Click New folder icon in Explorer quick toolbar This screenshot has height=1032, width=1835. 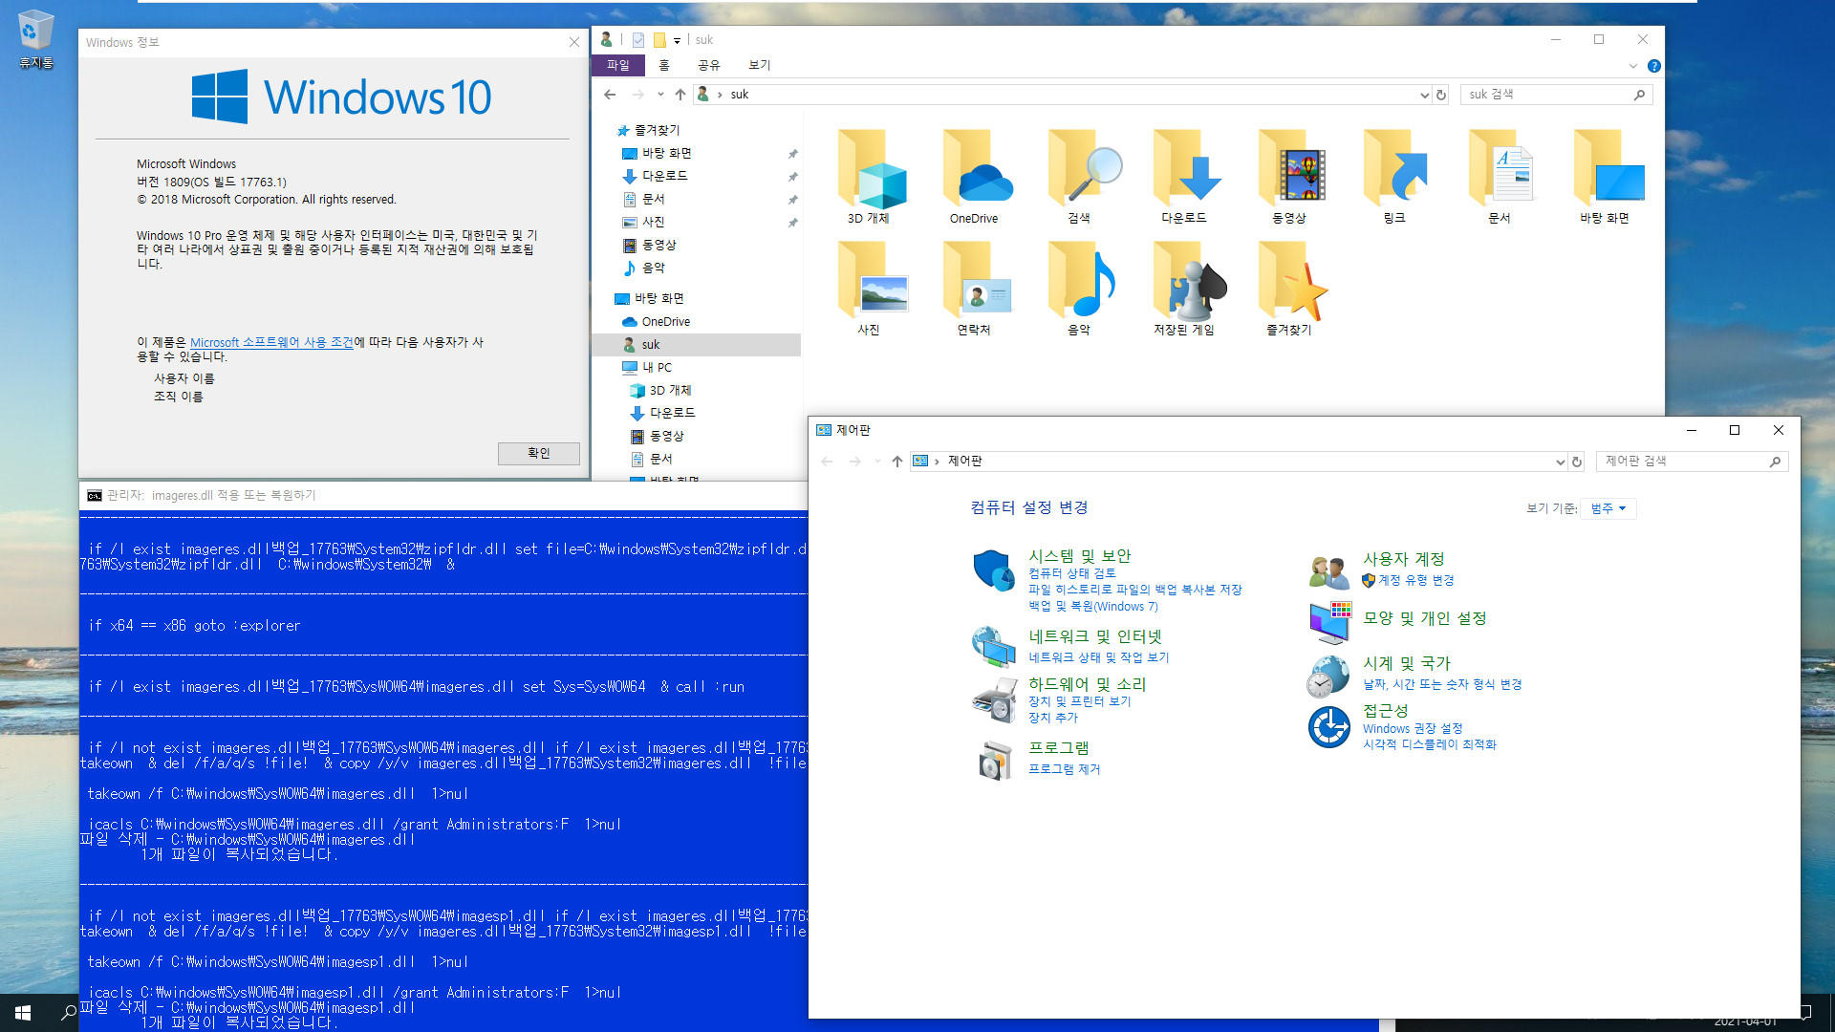659,40
